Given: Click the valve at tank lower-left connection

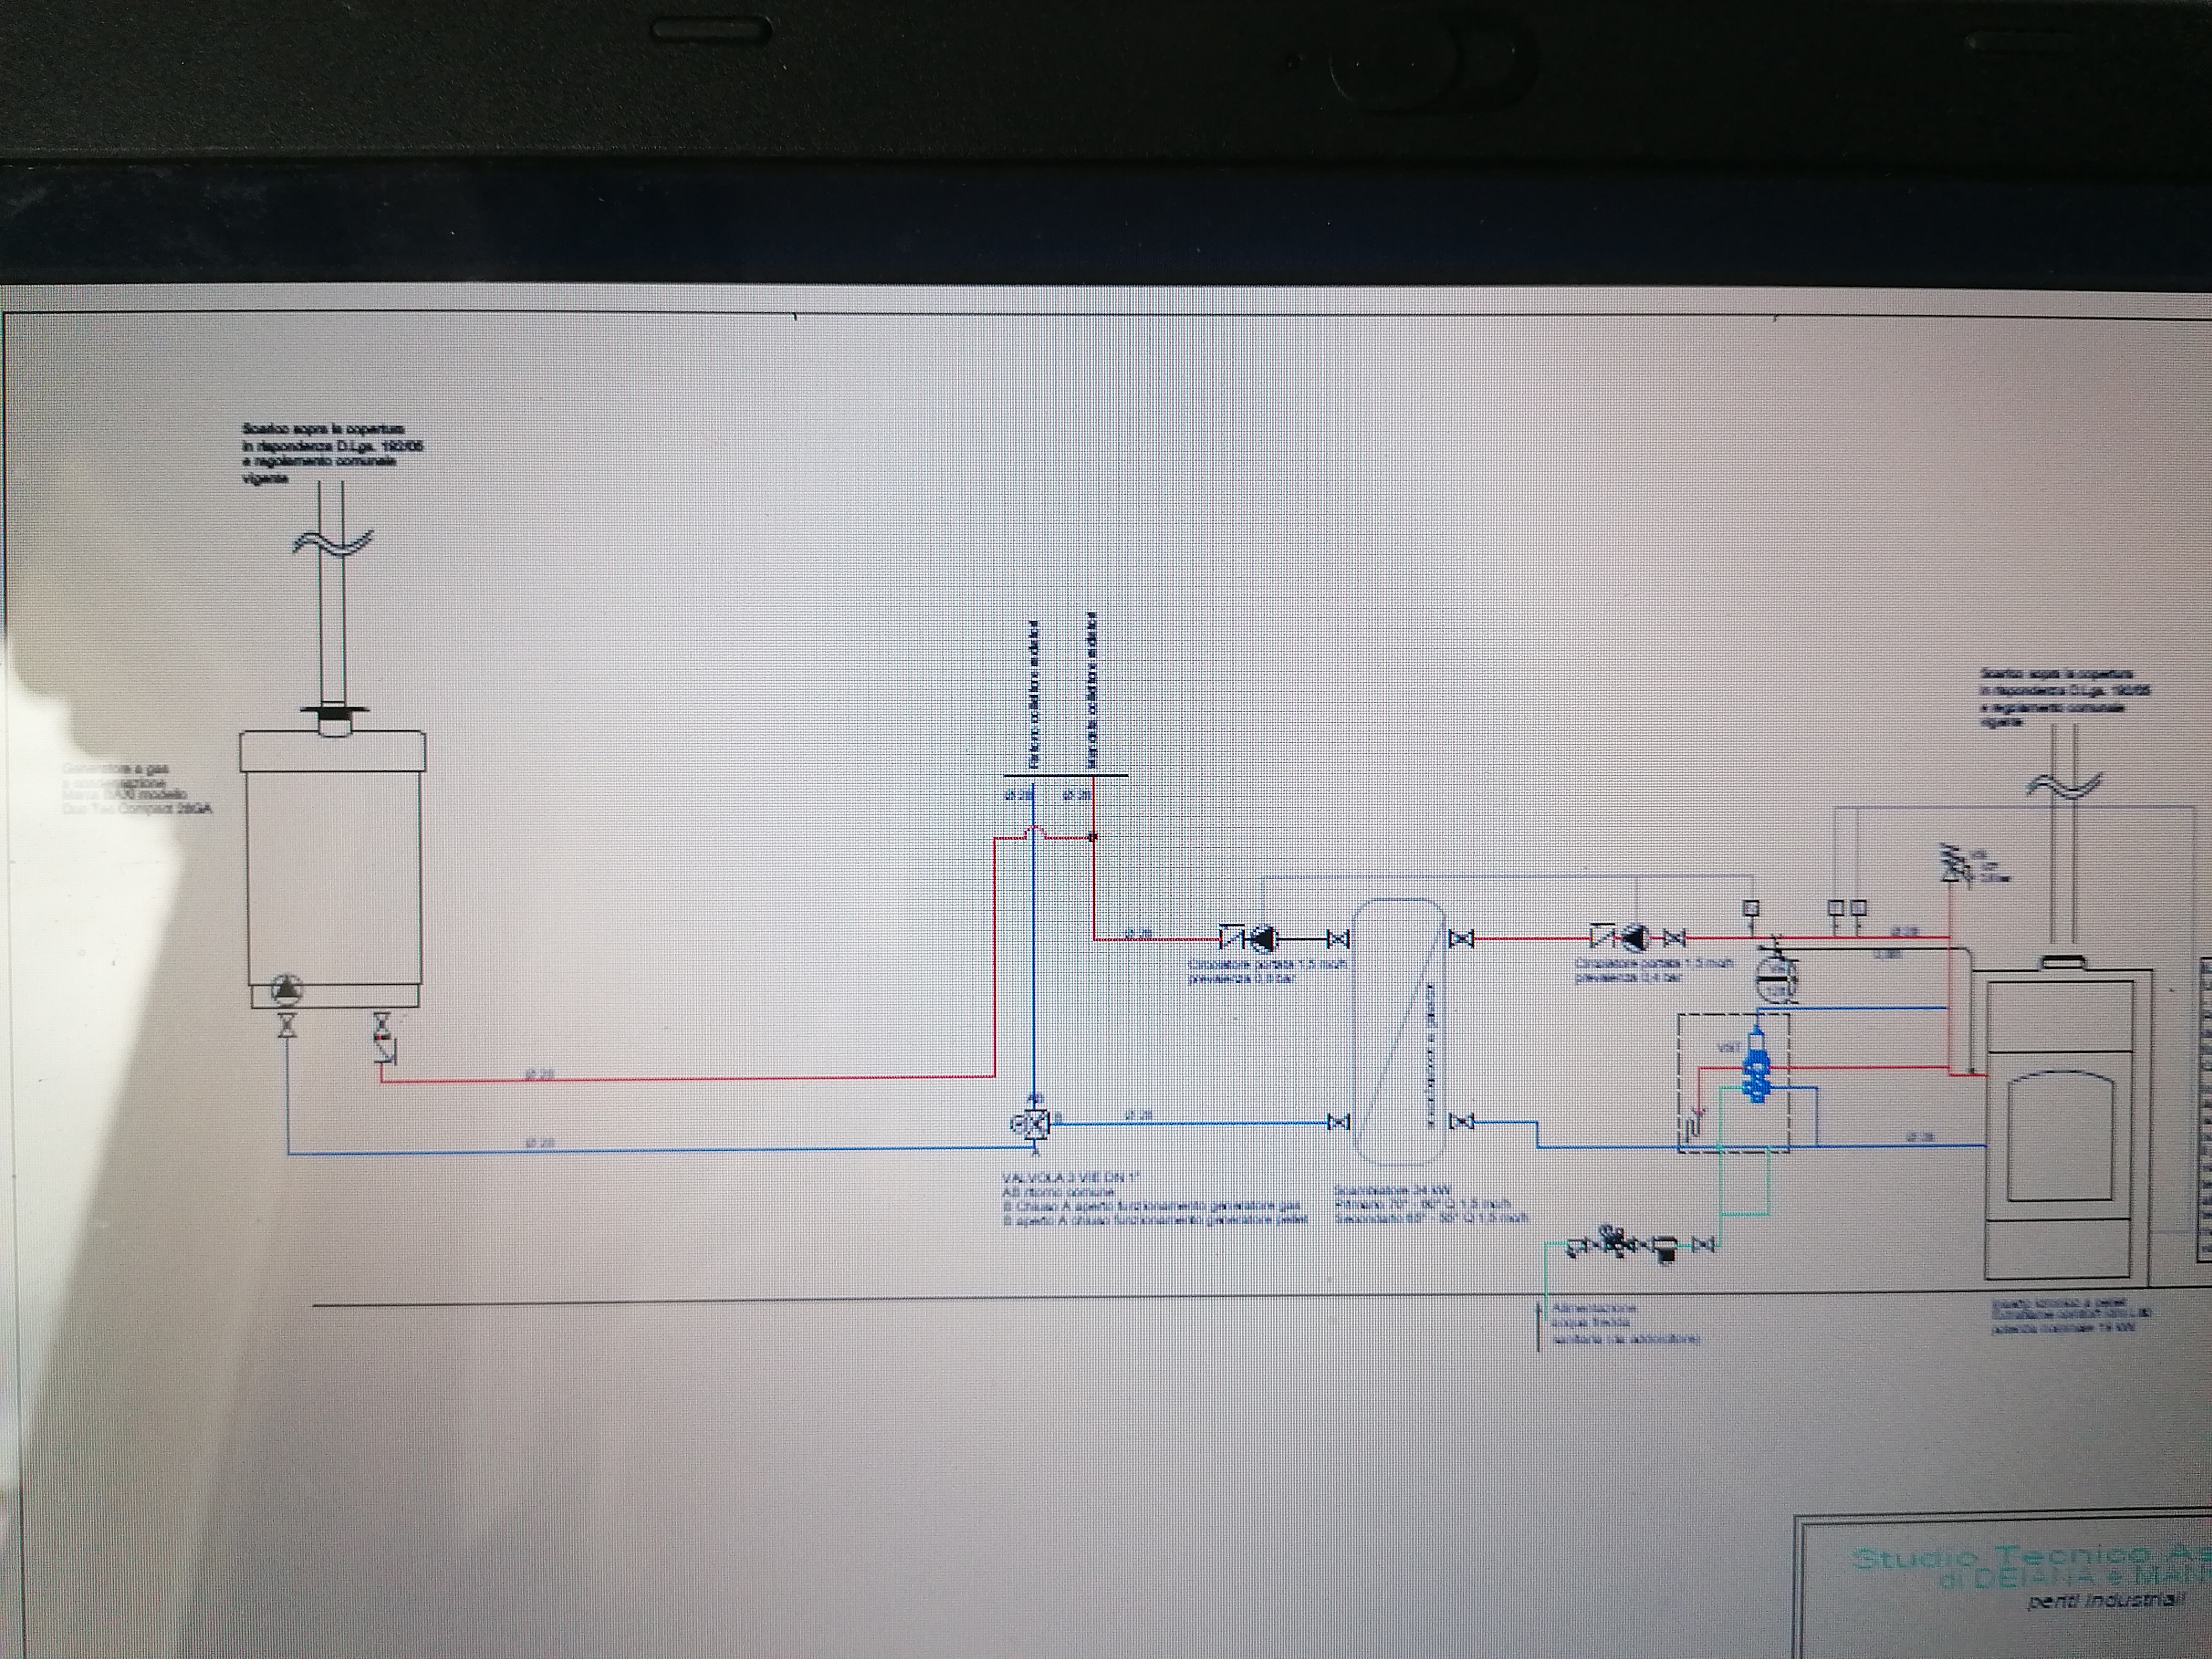Looking at the screenshot, I should [x=1338, y=1122].
